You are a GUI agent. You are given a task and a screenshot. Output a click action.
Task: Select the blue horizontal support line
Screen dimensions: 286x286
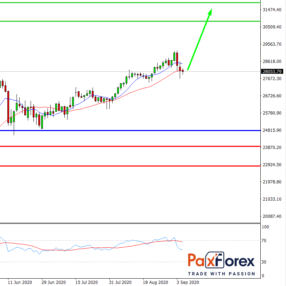(x=130, y=131)
